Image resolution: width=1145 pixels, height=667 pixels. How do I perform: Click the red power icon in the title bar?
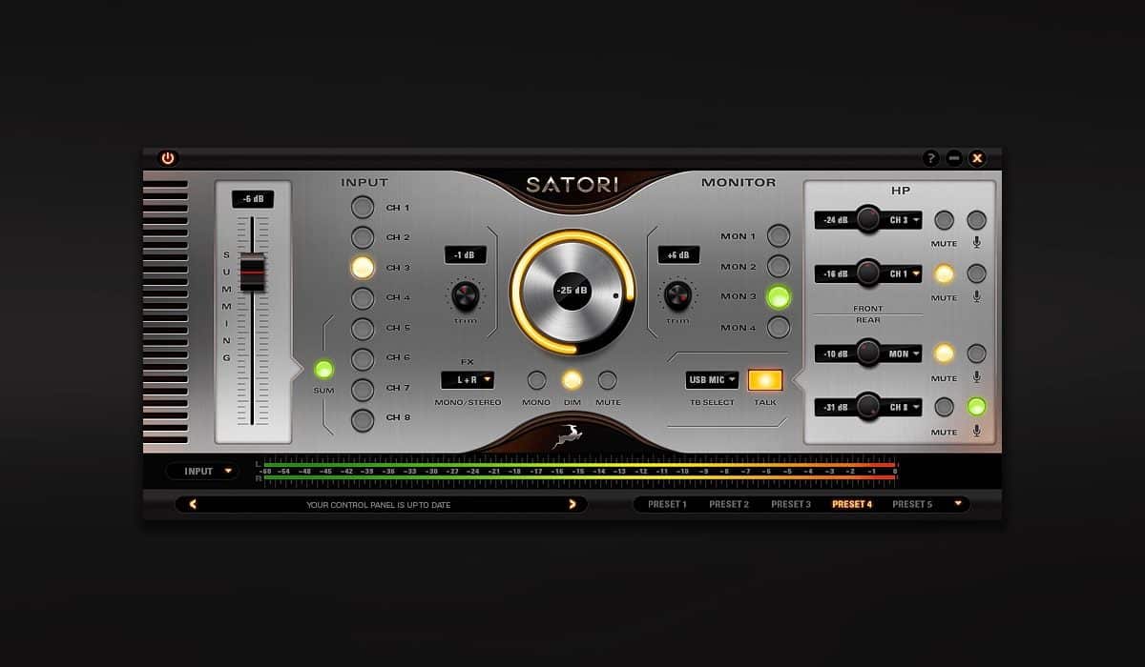click(x=168, y=158)
